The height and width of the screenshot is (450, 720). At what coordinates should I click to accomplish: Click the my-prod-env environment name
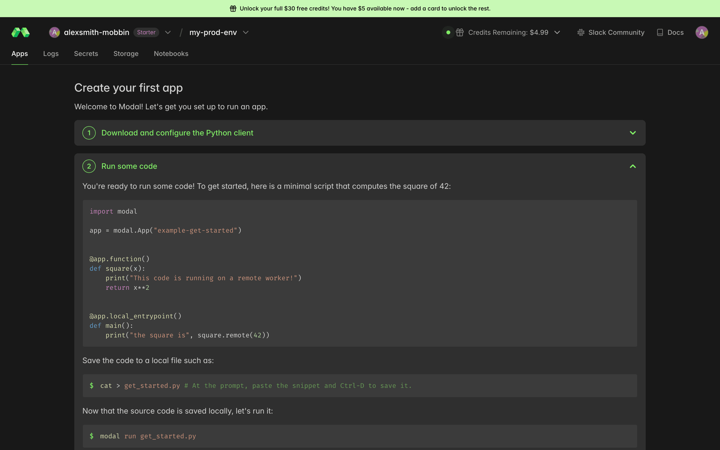213,33
